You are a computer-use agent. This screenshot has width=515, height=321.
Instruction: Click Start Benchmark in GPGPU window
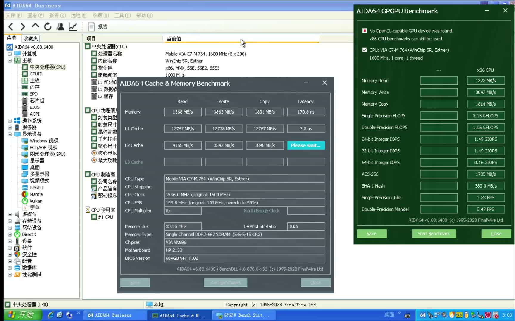point(434,234)
